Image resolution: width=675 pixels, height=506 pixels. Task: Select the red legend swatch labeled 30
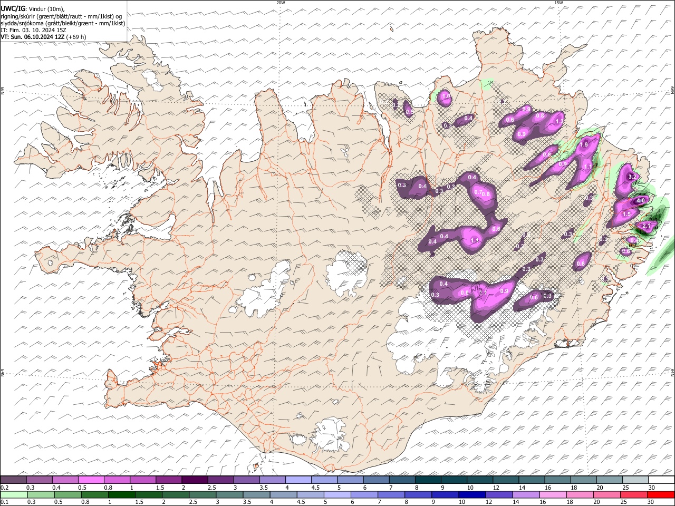pyautogui.click(x=661, y=494)
